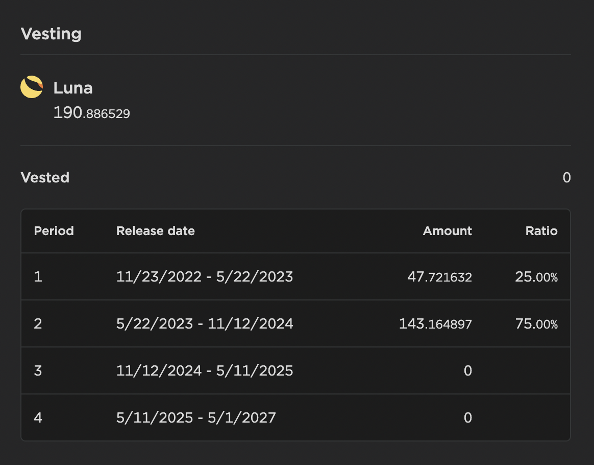The image size is (594, 465).
Task: Click the 75.00% ratio value
Action: (536, 324)
